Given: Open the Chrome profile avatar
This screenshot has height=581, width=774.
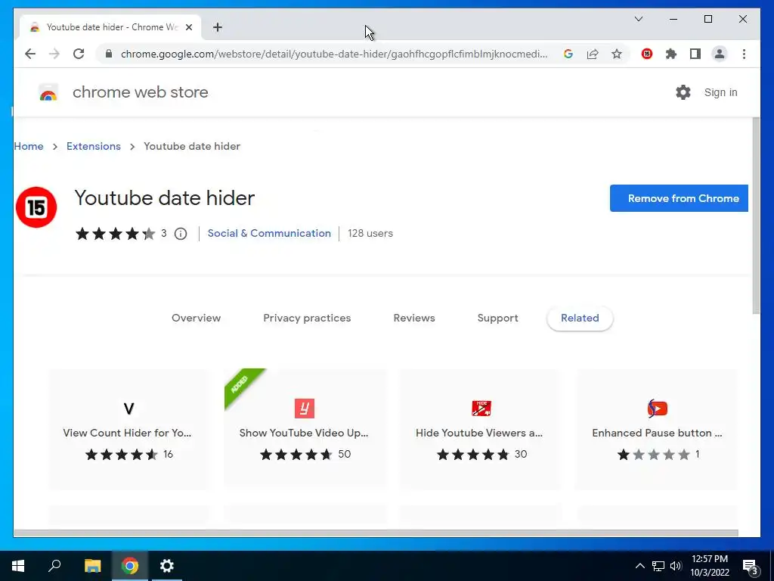Looking at the screenshot, I should [x=720, y=54].
